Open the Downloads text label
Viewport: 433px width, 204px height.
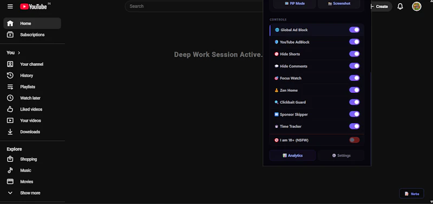click(30, 132)
